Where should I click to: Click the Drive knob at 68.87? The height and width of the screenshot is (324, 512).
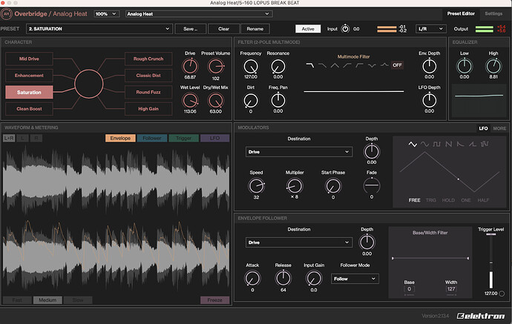tap(190, 66)
